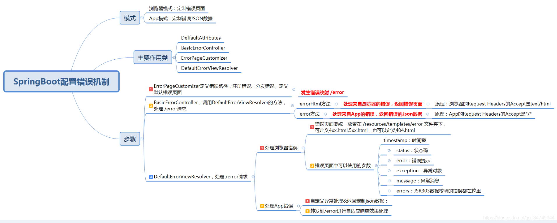This screenshot has width=557, height=223.
Task: Select the error：错误提示 node
Action: coord(413,161)
